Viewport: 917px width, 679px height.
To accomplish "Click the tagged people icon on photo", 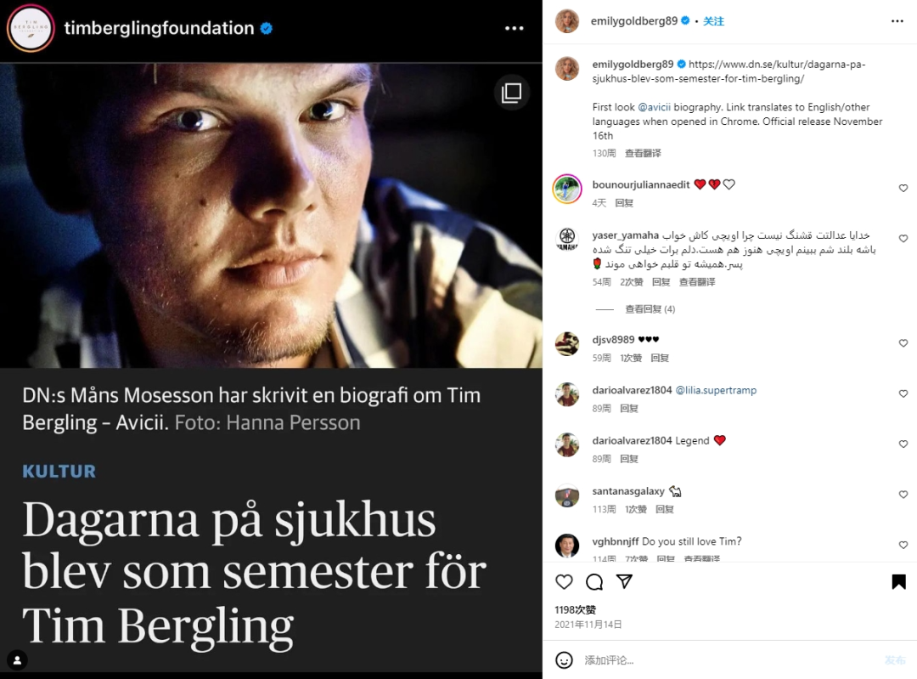I will pyautogui.click(x=18, y=660).
